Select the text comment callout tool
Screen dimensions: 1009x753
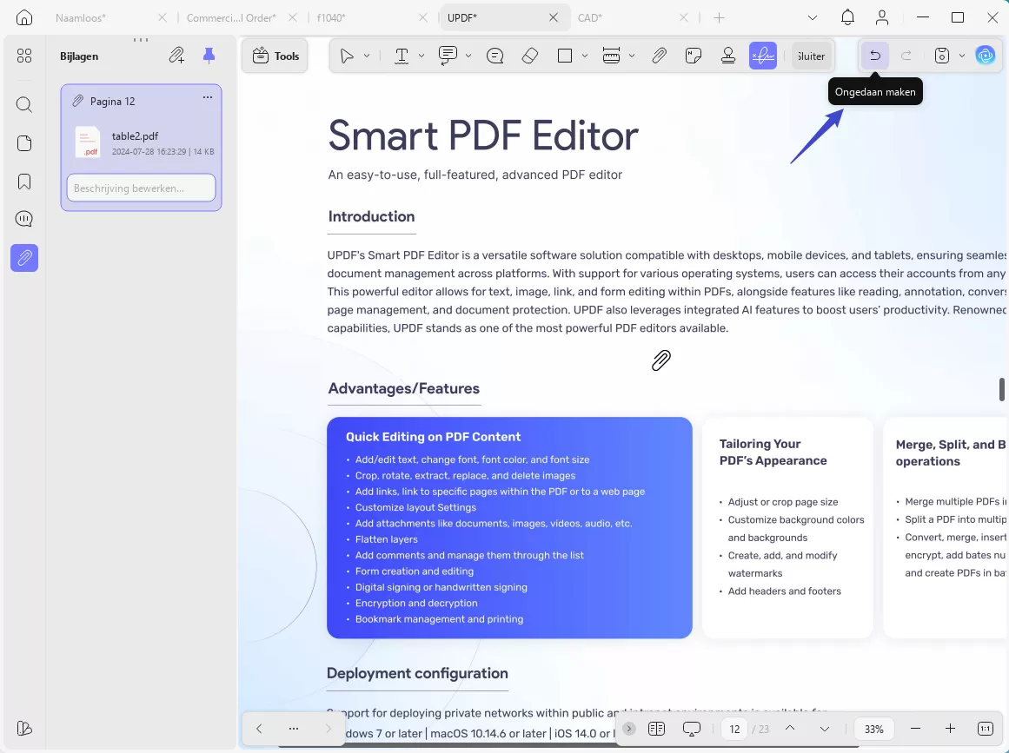tap(448, 56)
